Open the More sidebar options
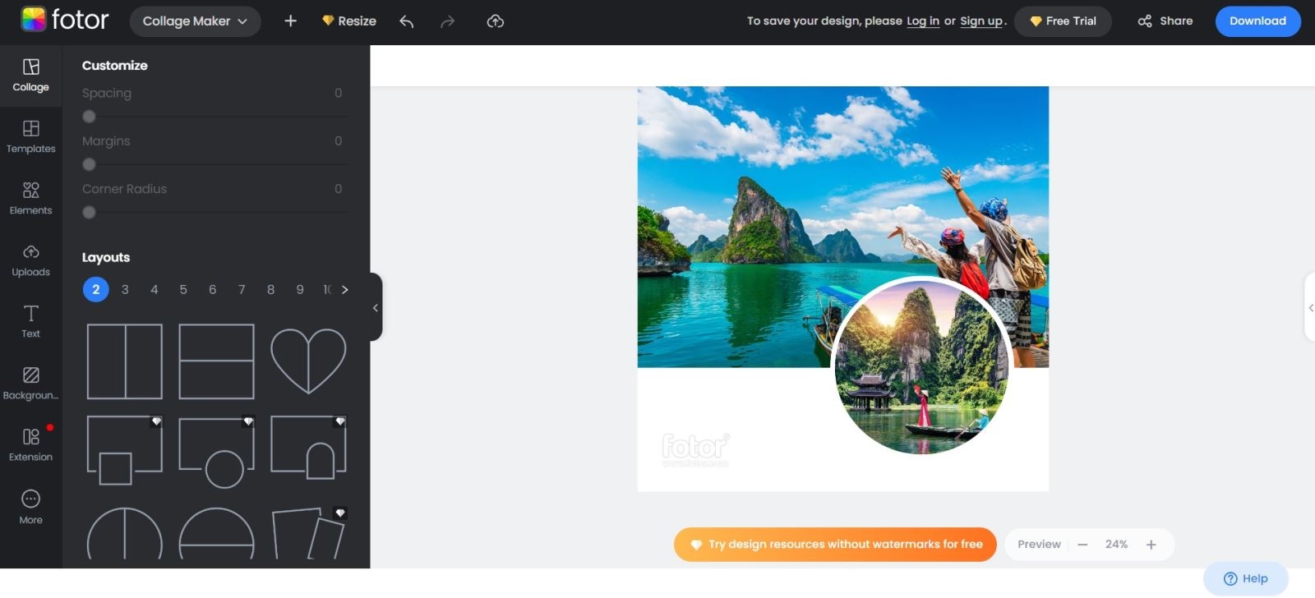 30,508
